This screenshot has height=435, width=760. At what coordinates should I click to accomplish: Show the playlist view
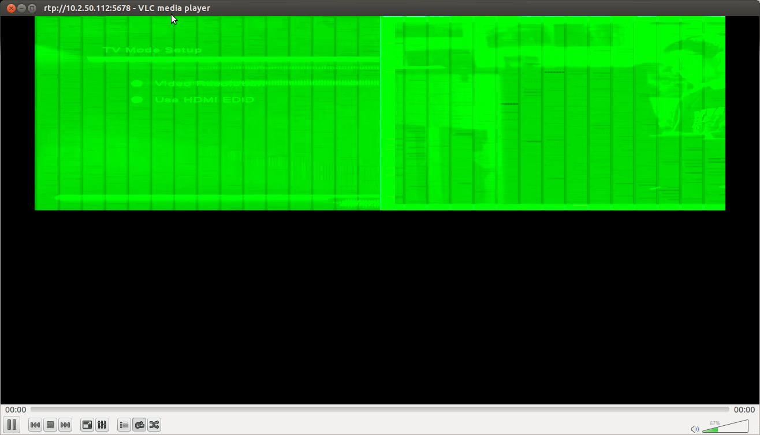click(x=124, y=425)
